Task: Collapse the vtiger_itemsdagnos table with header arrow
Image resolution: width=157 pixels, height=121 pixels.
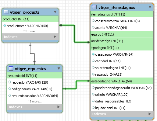Action: pyautogui.click(x=150, y=7)
